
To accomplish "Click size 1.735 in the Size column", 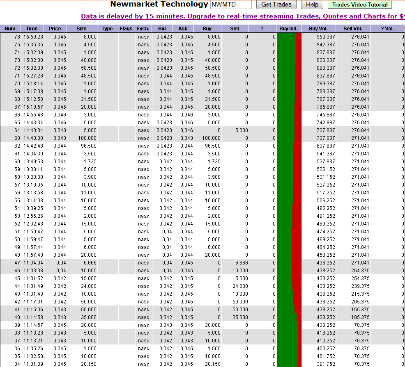I will [x=90, y=162].
